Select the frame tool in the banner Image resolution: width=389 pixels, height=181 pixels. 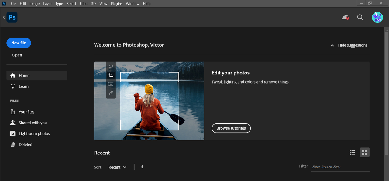(111, 84)
